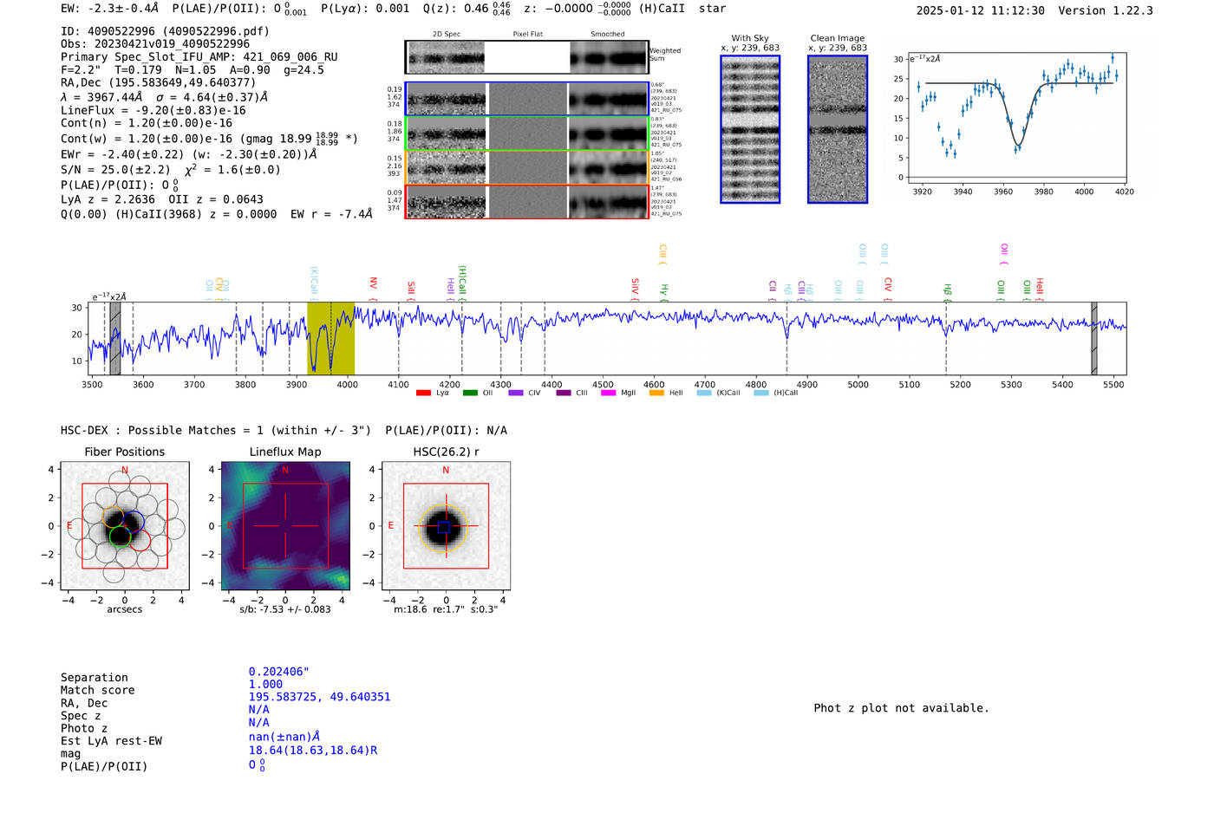The height and width of the screenshot is (826, 1214).
Task: Click the green (H)CaII line label above spectrum
Action: tap(462, 281)
